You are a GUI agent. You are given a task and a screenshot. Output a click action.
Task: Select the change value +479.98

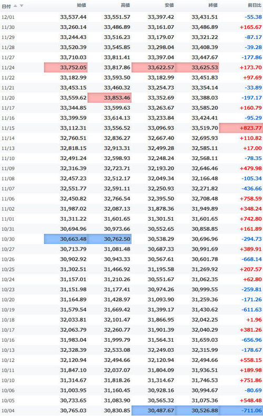click(250, 169)
